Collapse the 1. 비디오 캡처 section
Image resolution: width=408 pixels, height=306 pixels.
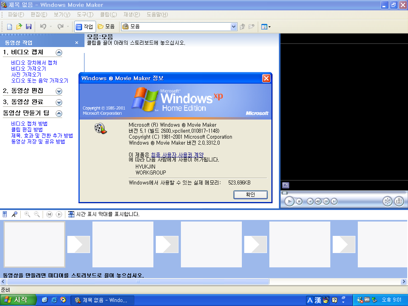coord(59,53)
